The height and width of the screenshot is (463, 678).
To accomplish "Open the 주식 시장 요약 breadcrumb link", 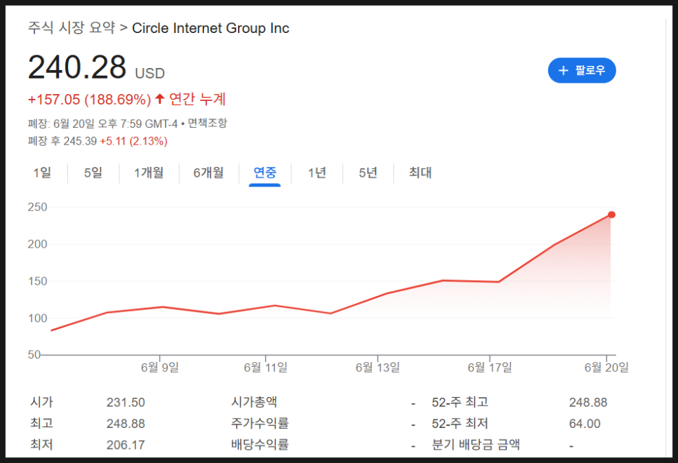I will tap(72, 28).
